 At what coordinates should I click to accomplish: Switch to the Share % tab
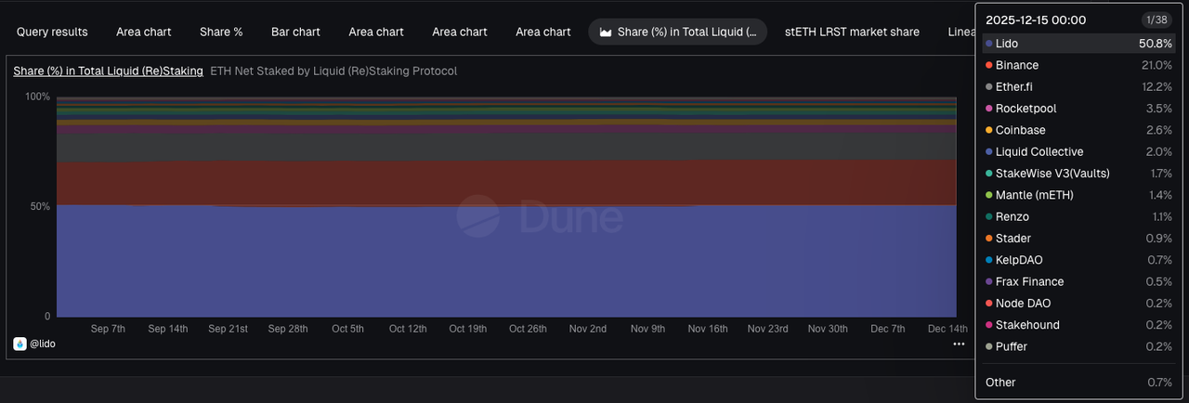(221, 32)
